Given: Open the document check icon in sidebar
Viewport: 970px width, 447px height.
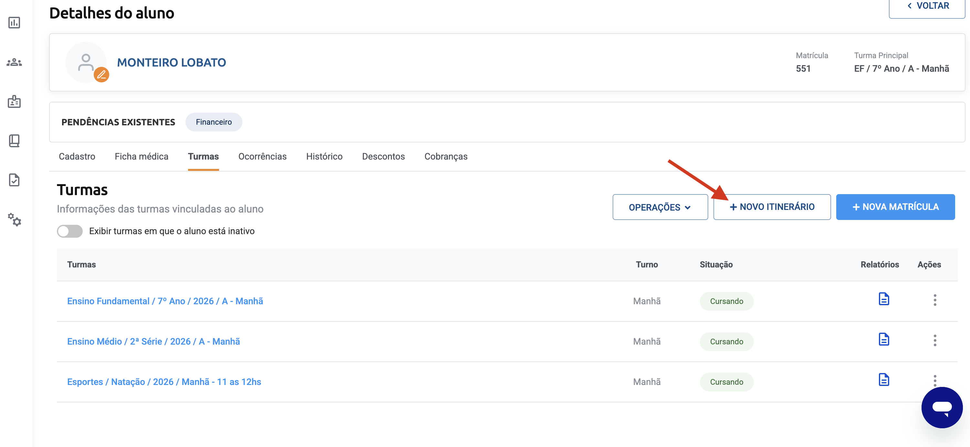Looking at the screenshot, I should pyautogui.click(x=14, y=180).
